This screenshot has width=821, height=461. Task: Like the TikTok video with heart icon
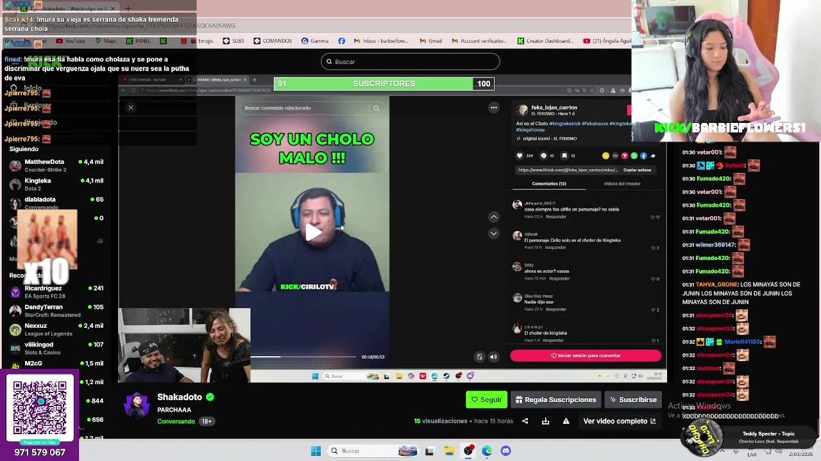(x=520, y=156)
